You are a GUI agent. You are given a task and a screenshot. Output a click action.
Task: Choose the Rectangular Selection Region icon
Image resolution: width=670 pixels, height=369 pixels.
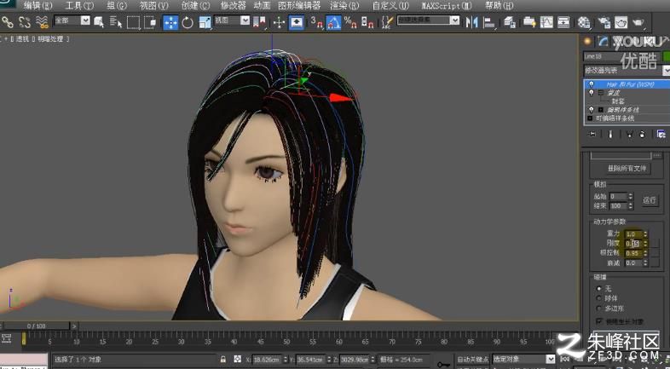pos(133,22)
